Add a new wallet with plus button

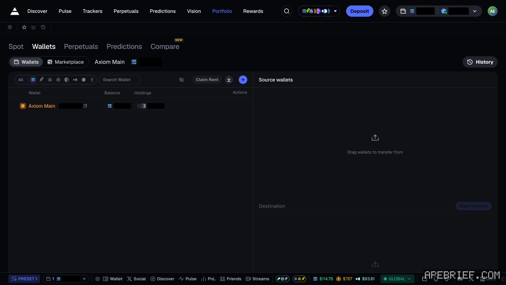click(x=243, y=80)
